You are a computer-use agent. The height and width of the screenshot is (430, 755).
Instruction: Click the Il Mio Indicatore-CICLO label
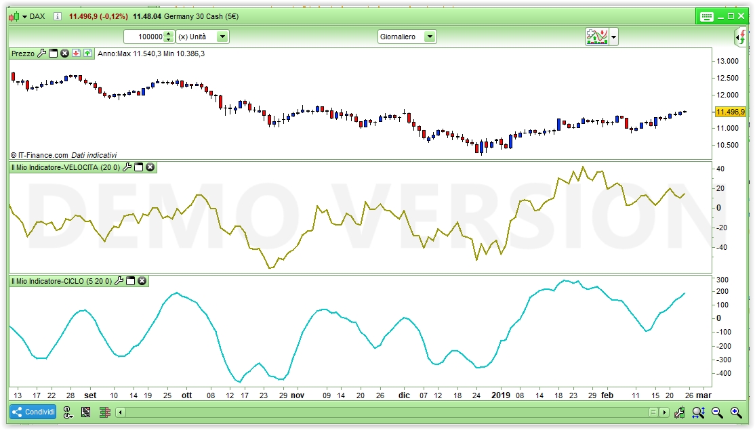point(62,281)
